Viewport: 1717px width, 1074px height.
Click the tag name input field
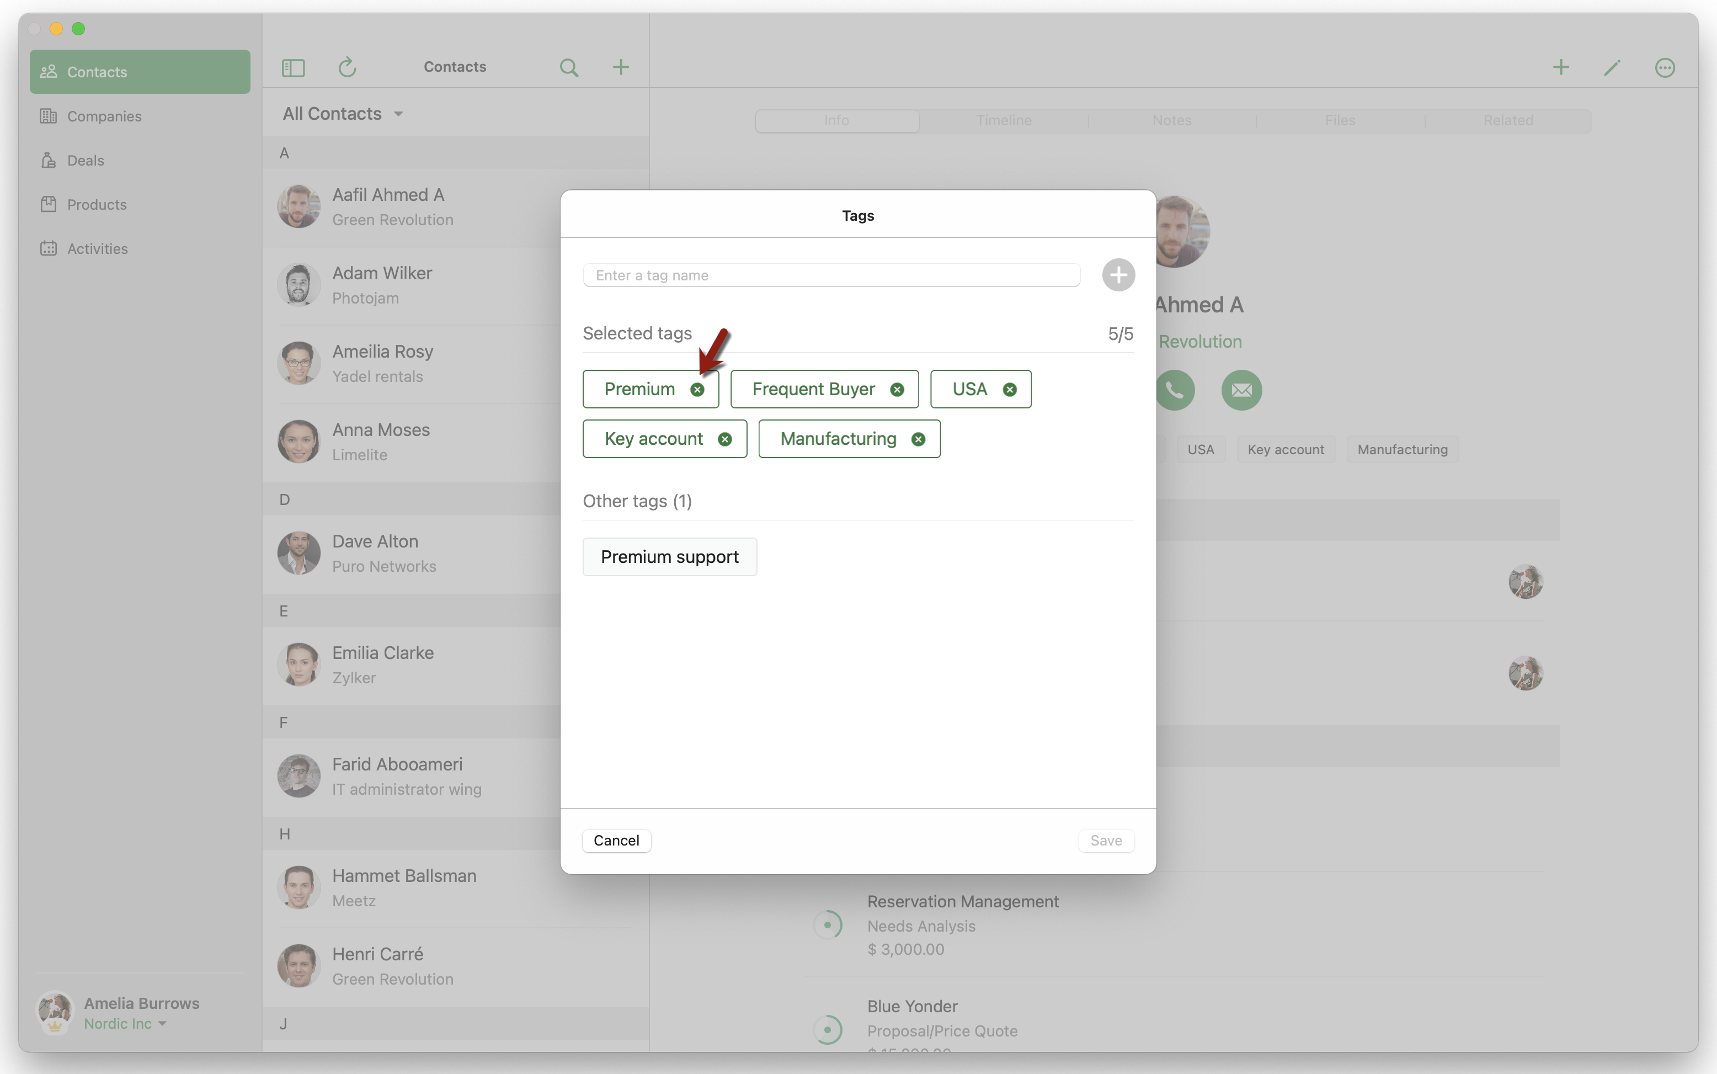831,275
